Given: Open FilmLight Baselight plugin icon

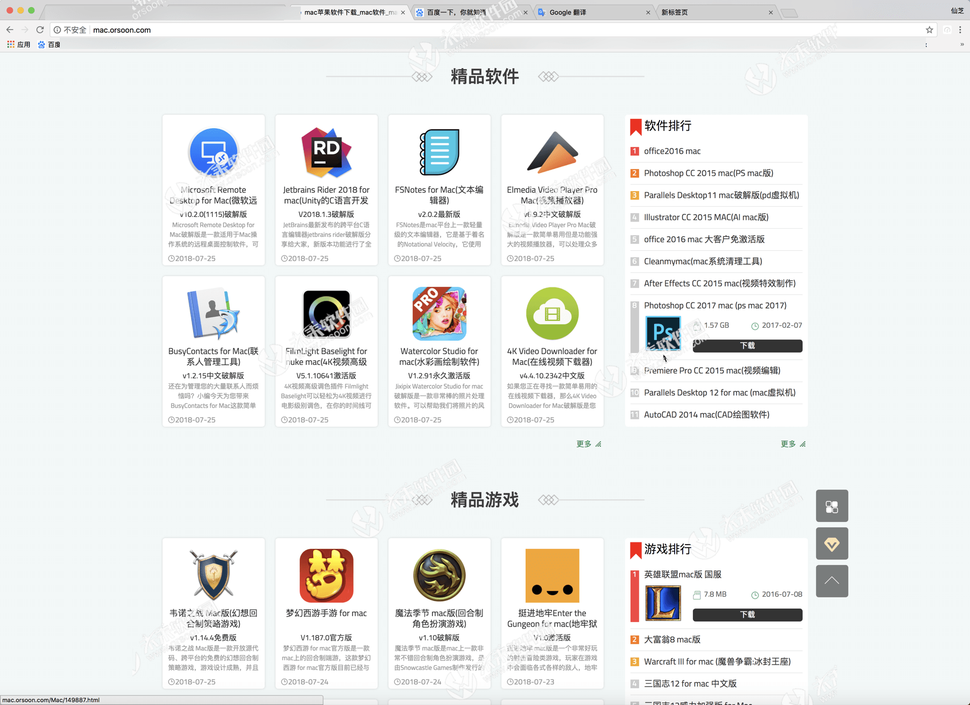Looking at the screenshot, I should 327,314.
